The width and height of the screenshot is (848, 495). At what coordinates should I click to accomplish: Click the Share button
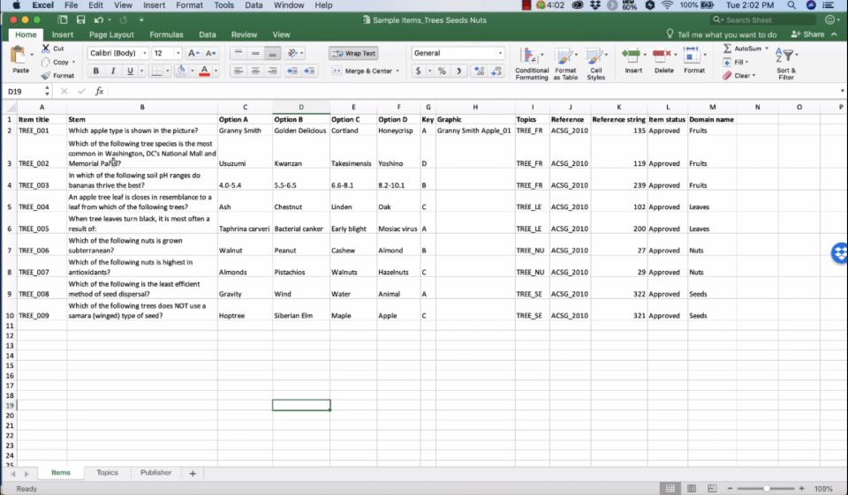pyautogui.click(x=808, y=34)
